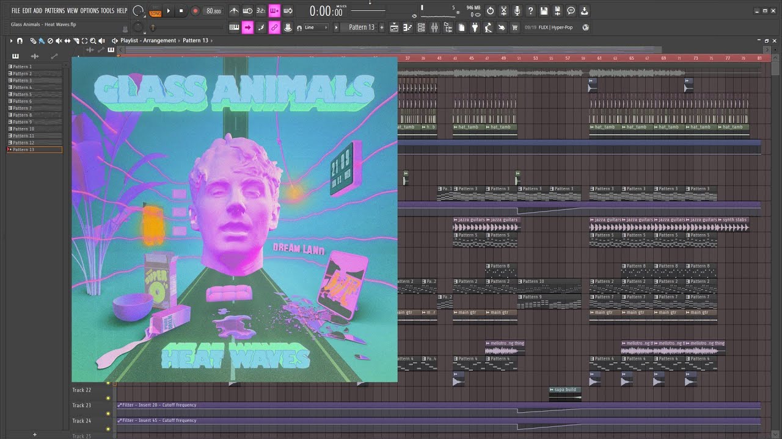Click the Record button

click(x=195, y=11)
